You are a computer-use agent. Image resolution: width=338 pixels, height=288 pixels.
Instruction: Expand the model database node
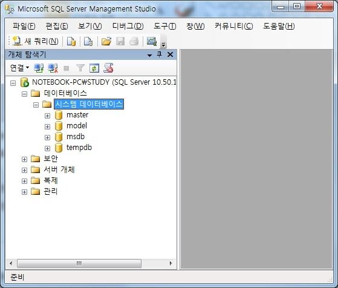(47, 126)
